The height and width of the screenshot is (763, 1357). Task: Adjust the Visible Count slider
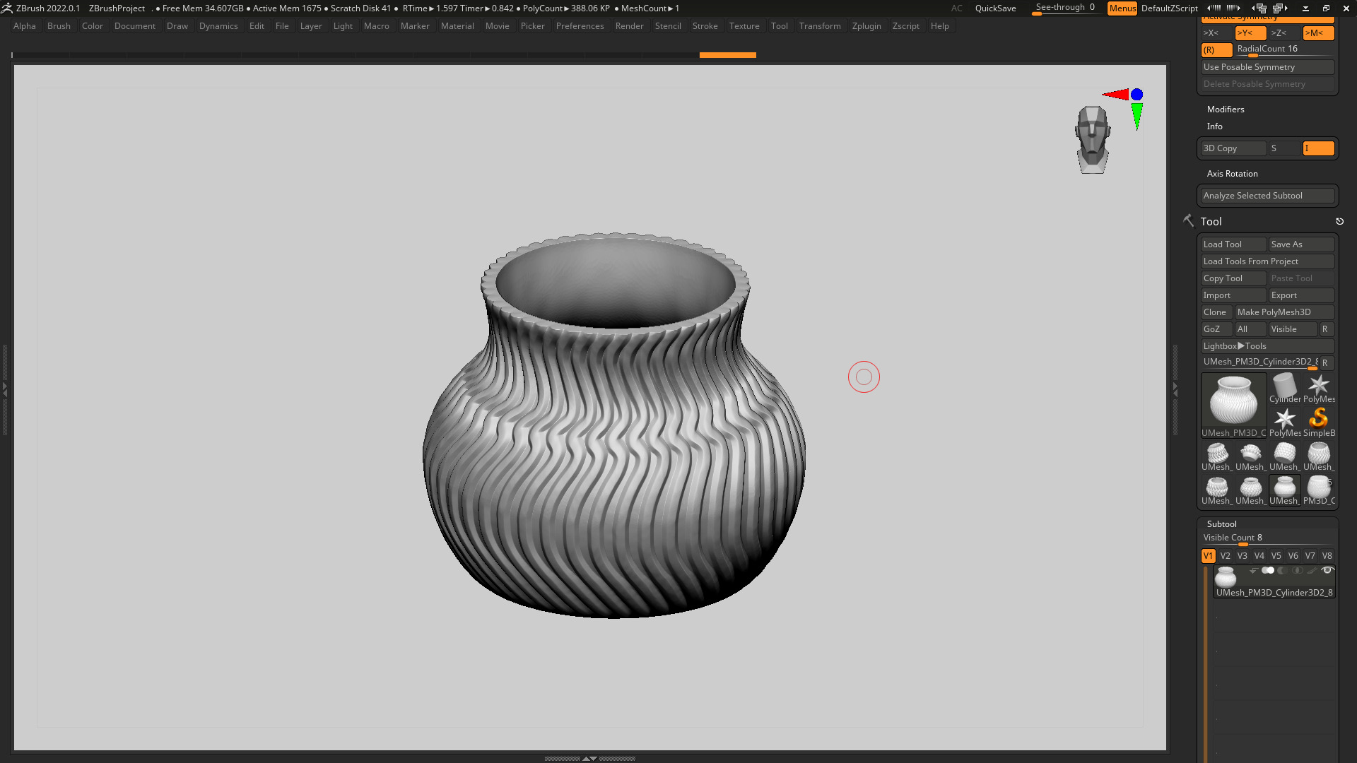[x=1268, y=539]
